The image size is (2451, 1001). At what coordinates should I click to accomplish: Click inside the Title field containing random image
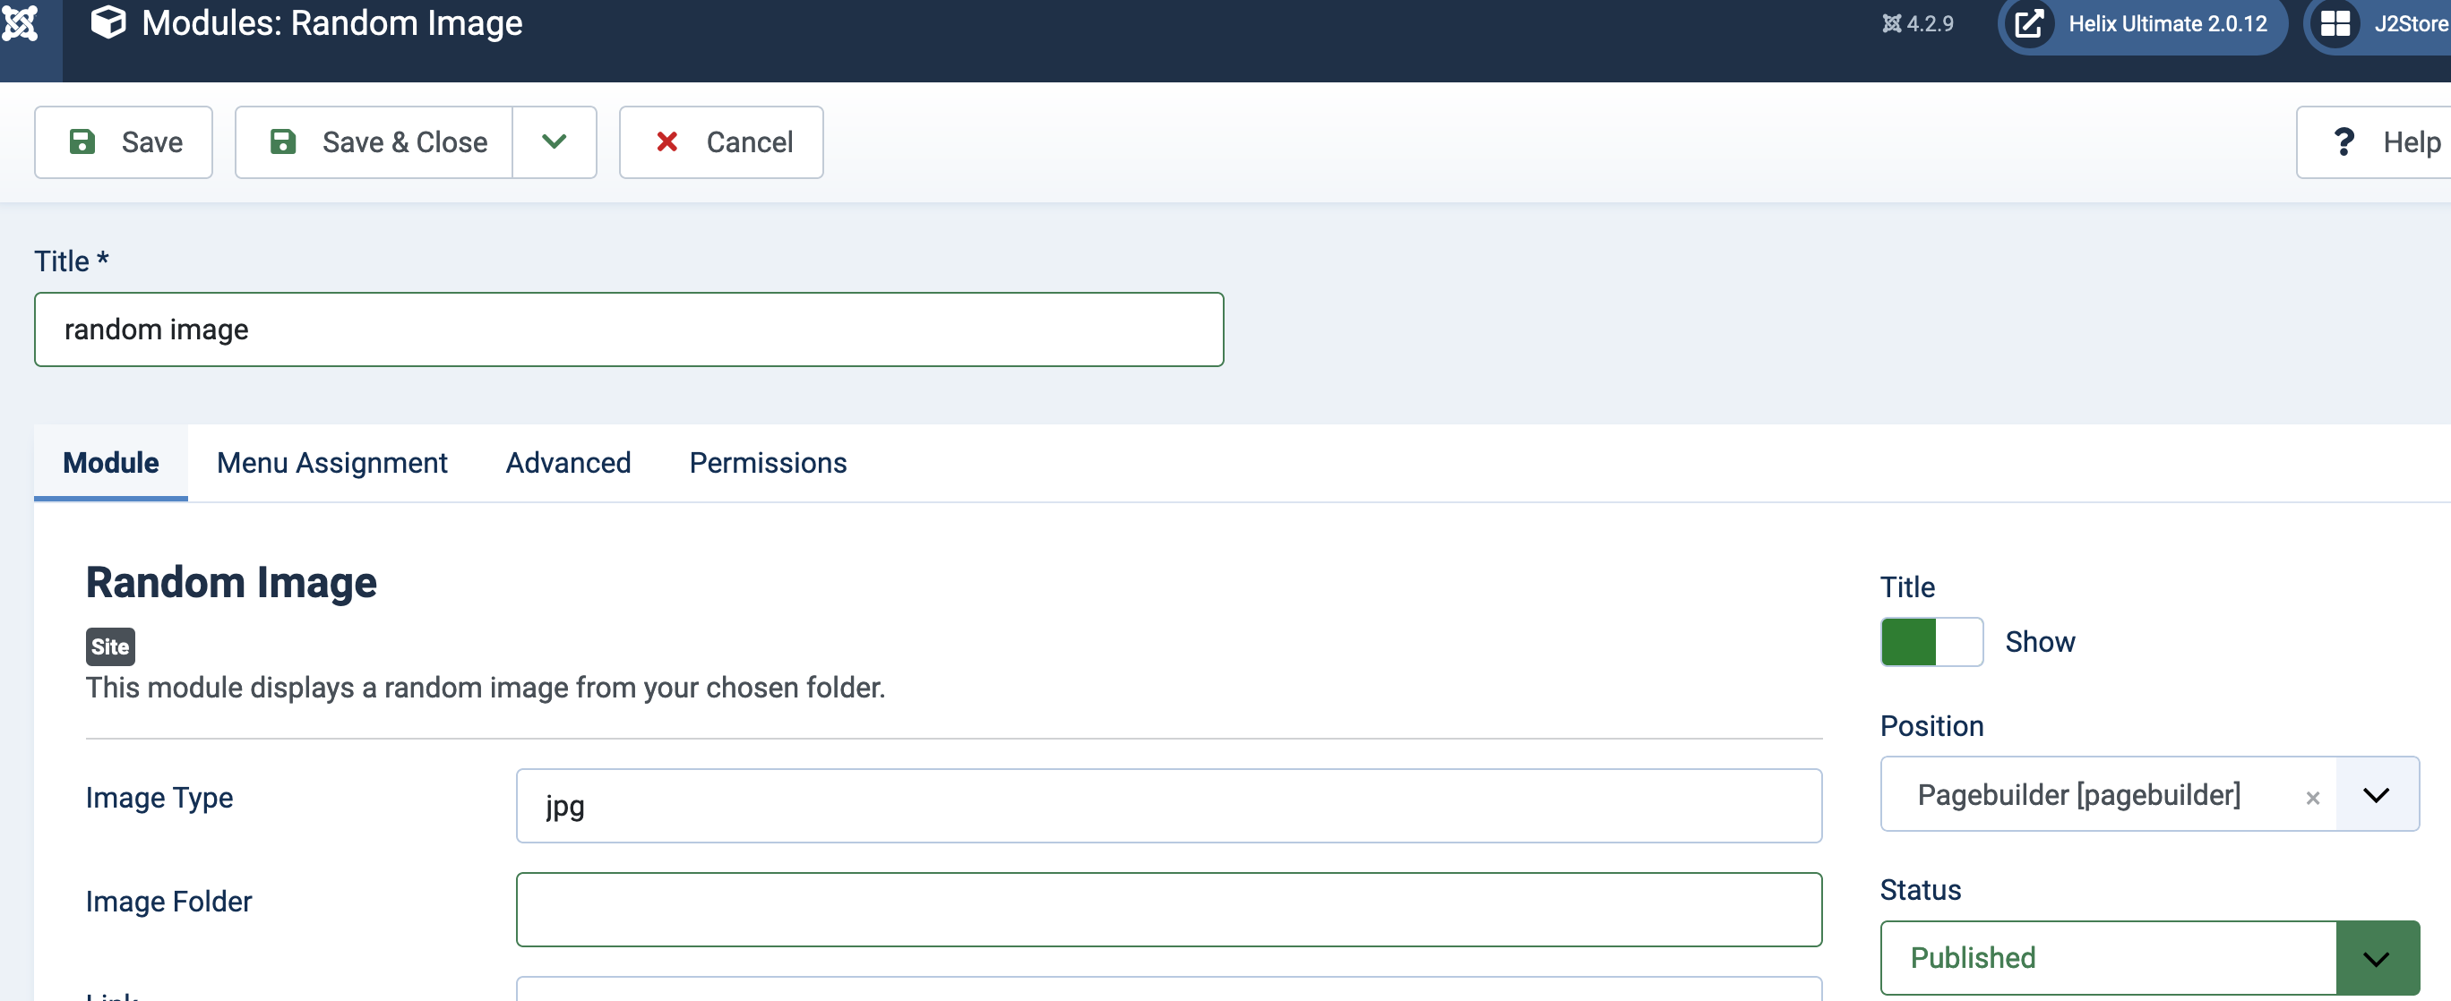coord(628,329)
